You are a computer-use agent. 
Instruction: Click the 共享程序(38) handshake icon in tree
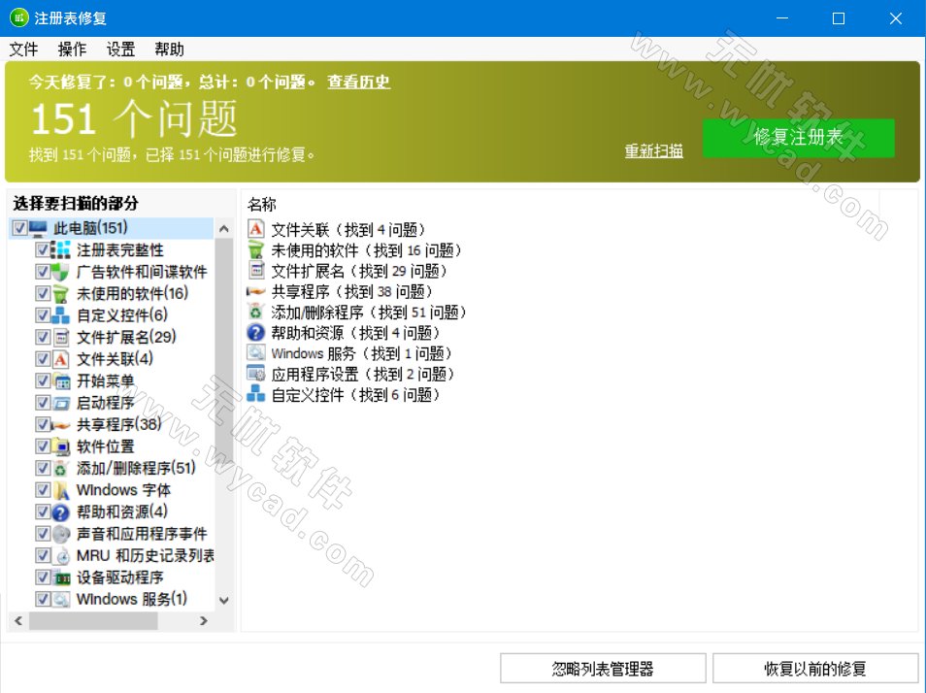click(60, 424)
